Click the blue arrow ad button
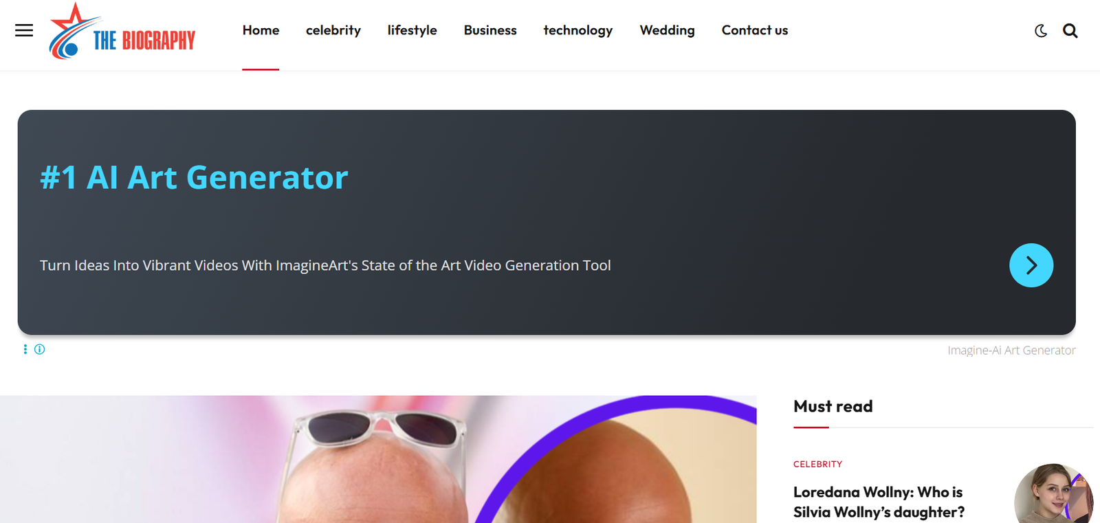 1031,265
